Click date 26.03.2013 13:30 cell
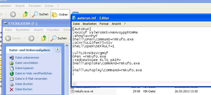Viewport: 211px width, 95px height. (186, 91)
